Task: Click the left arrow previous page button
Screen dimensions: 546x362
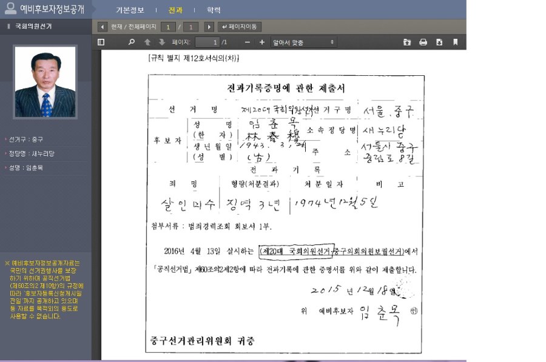Action: (x=102, y=27)
